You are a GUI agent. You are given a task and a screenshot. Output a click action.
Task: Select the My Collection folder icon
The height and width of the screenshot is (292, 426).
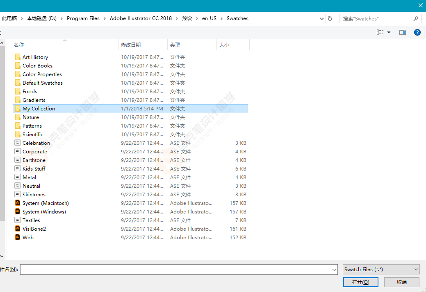[18, 109]
